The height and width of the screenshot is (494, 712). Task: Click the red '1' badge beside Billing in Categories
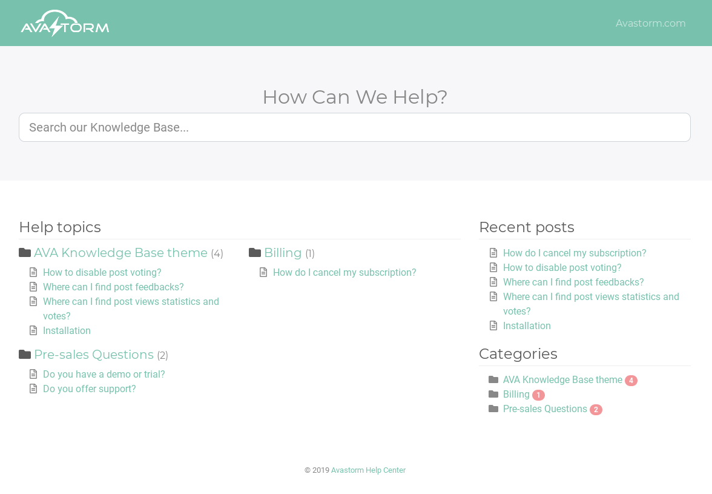click(x=539, y=395)
